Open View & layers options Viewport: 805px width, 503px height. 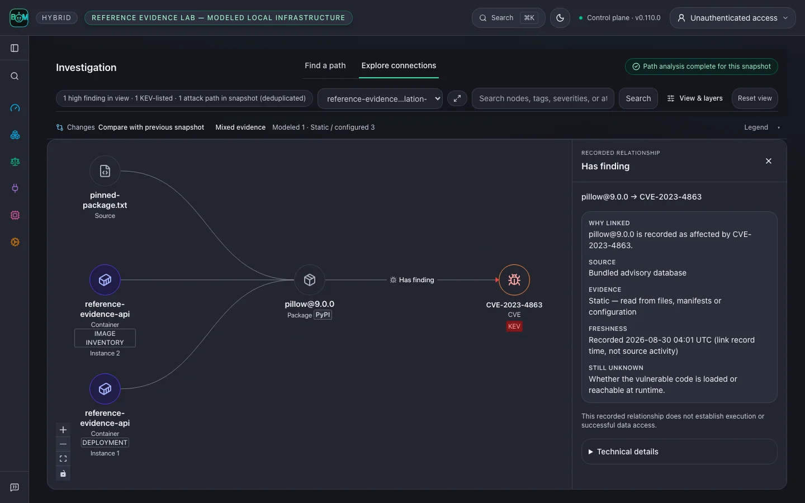695,98
